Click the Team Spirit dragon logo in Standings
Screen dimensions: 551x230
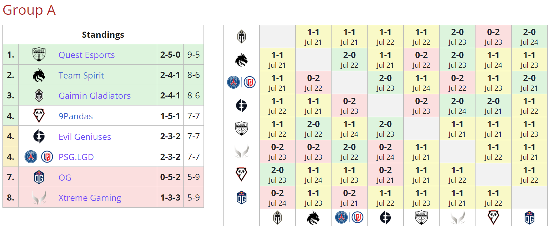39,75
